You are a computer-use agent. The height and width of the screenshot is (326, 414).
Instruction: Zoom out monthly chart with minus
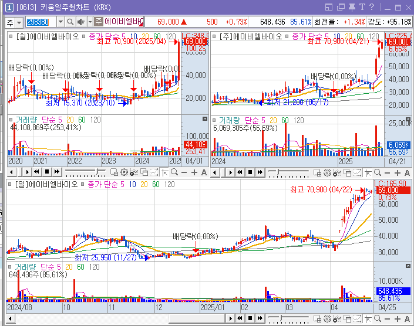coord(184,172)
